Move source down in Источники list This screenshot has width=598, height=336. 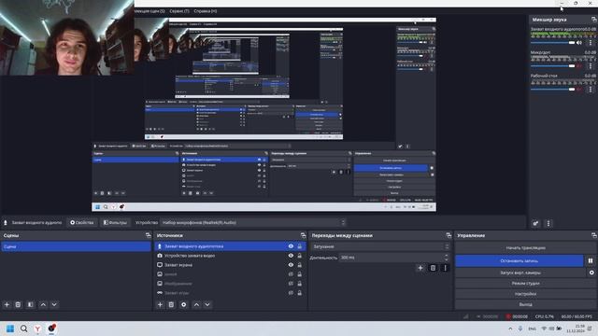click(x=207, y=304)
